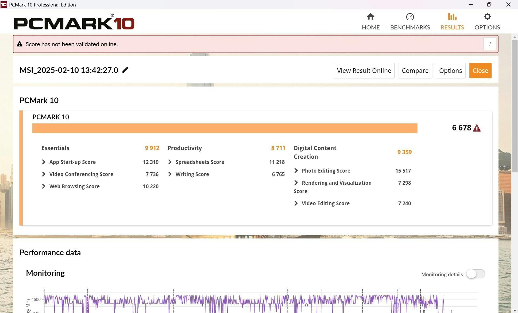Click the vertical scrollbar thumb

(x=515, y=106)
